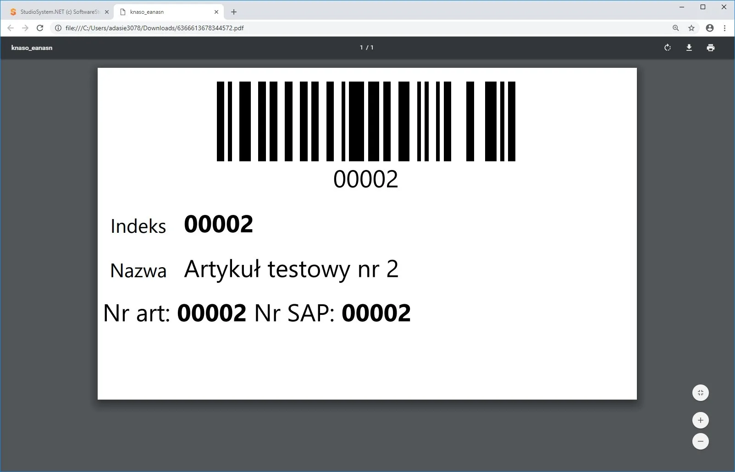Close the Chrome window
The image size is (735, 472).
click(724, 7)
